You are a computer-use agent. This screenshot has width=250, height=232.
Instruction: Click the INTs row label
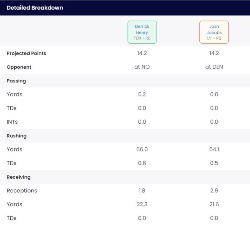12,122
